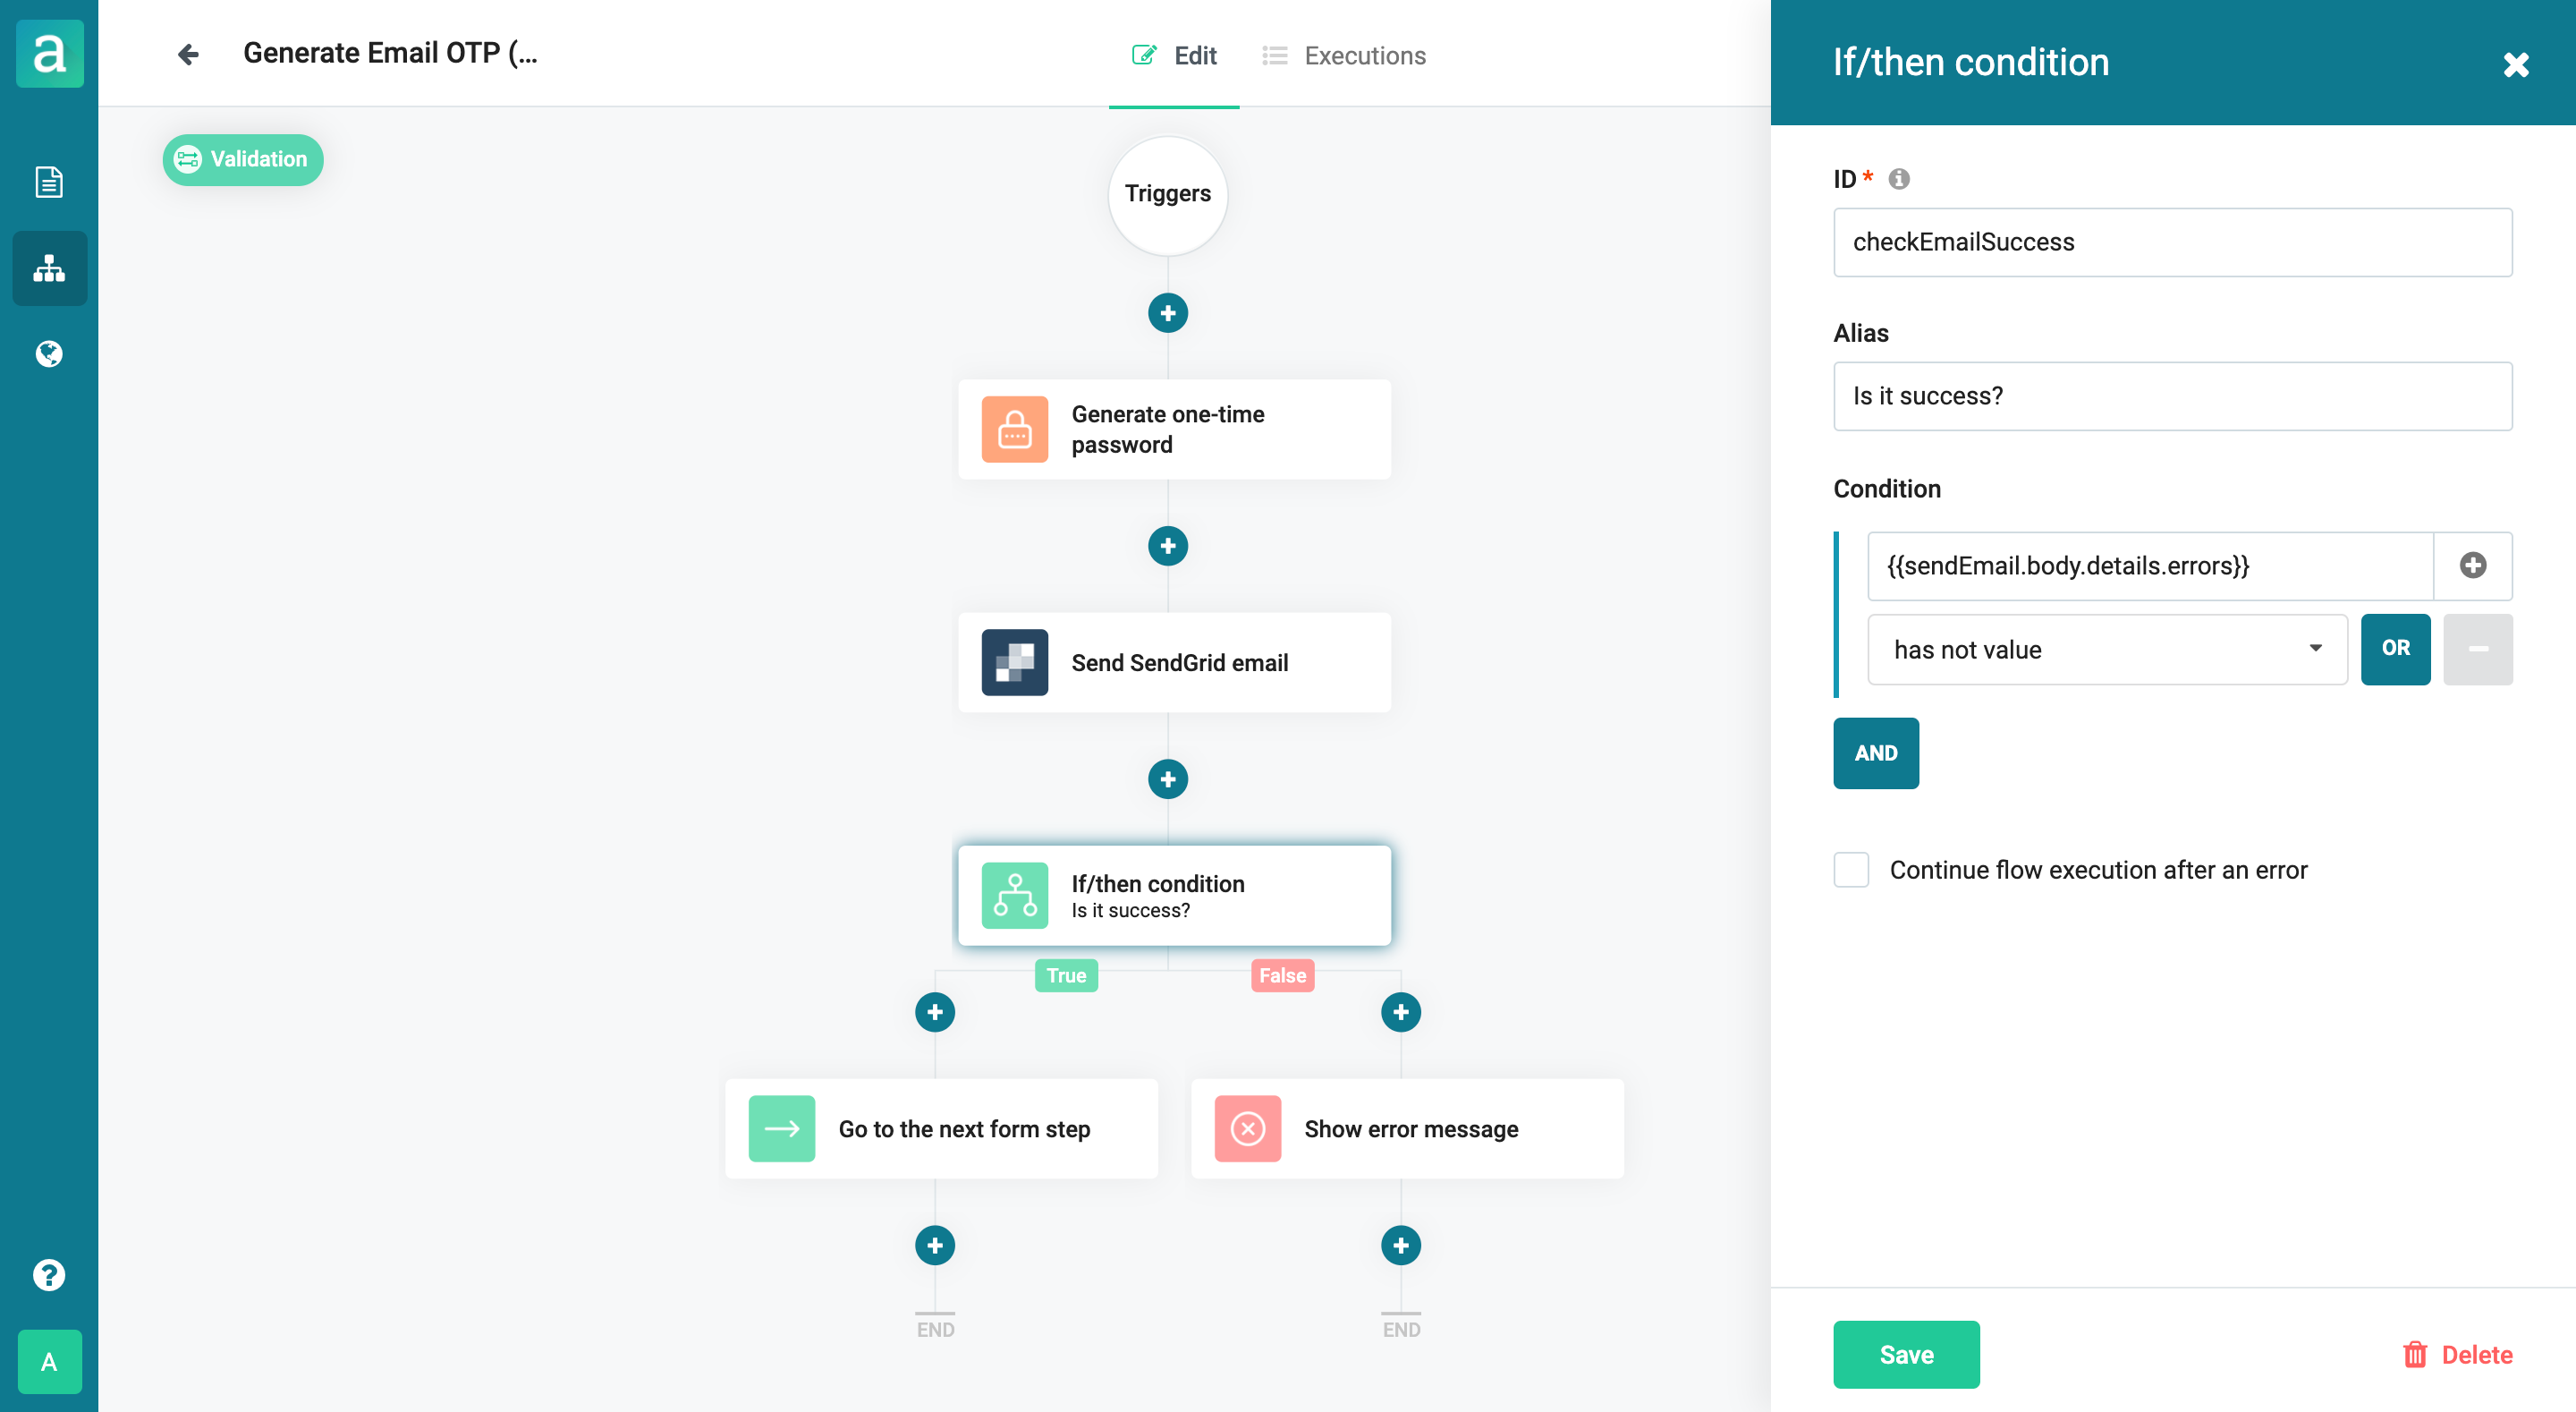Insert variable with plus icon in condition field

(2472, 566)
